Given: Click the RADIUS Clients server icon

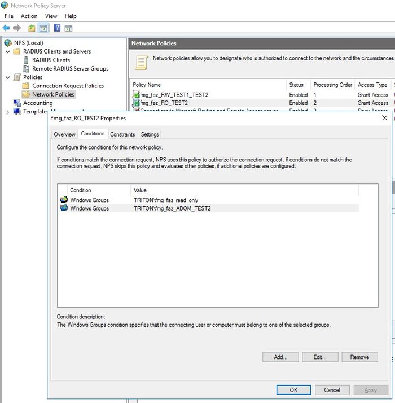Looking at the screenshot, I should [26, 60].
